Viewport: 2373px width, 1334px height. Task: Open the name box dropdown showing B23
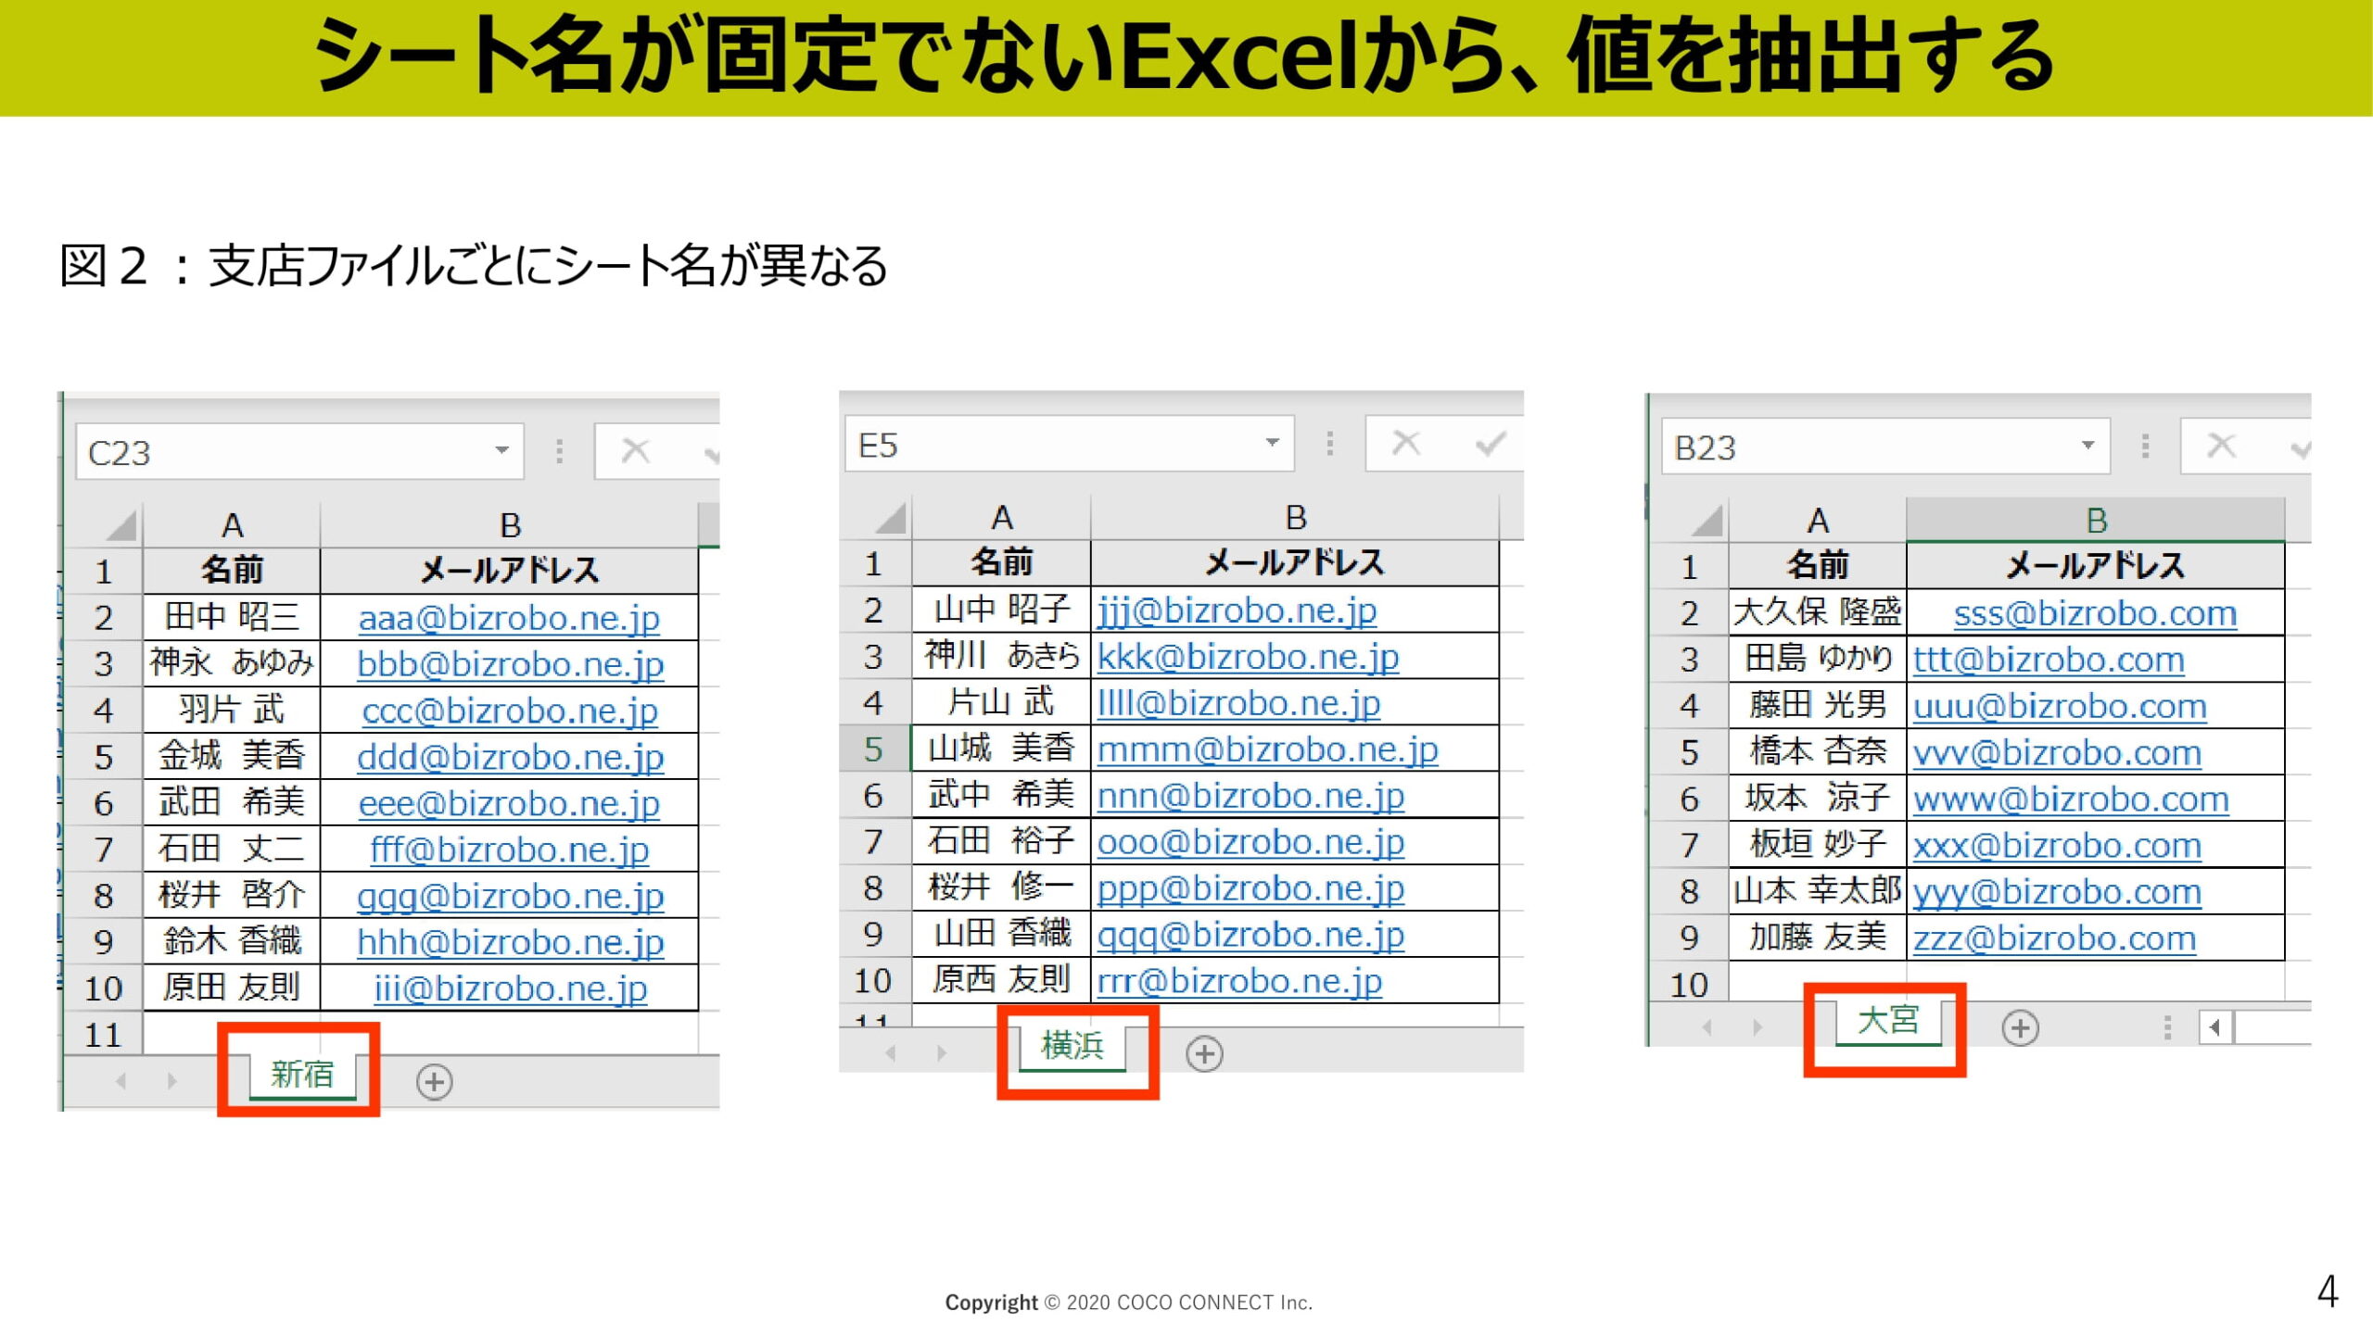(2087, 446)
